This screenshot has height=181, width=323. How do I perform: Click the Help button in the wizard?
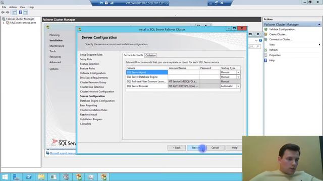234,148
